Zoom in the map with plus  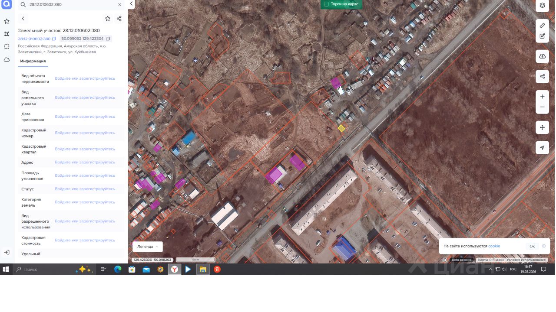542,97
